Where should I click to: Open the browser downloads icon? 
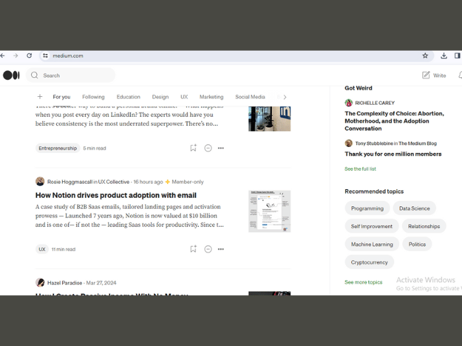[x=444, y=55]
